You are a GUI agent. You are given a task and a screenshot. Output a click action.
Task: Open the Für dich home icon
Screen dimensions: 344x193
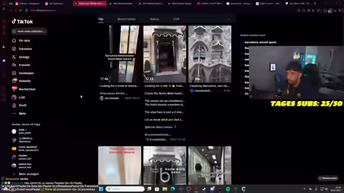tap(14, 41)
